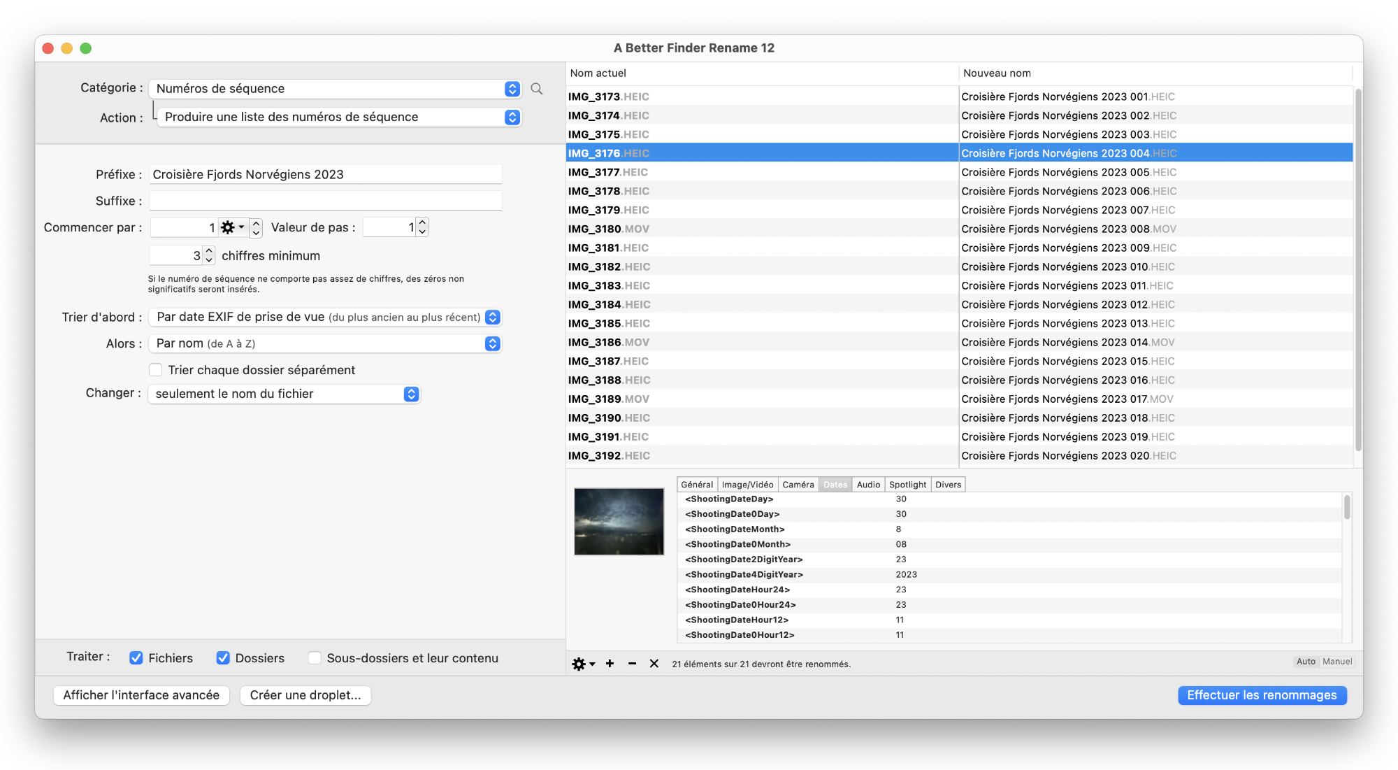Viewport: 1398px width, 770px height.
Task: Click the Nom actuel column header
Action: click(761, 73)
